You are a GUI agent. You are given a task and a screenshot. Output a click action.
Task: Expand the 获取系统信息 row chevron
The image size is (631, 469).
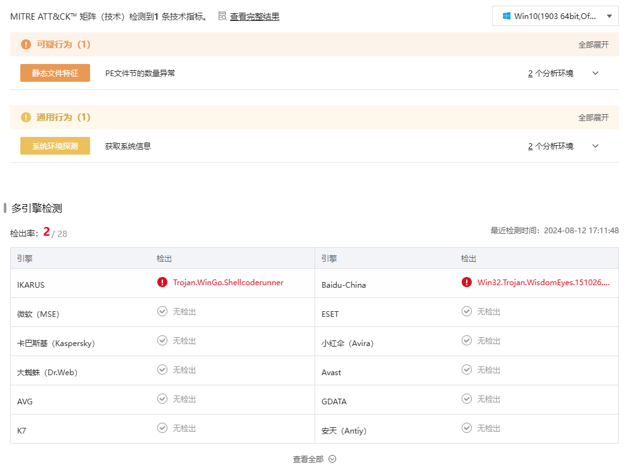pos(595,146)
